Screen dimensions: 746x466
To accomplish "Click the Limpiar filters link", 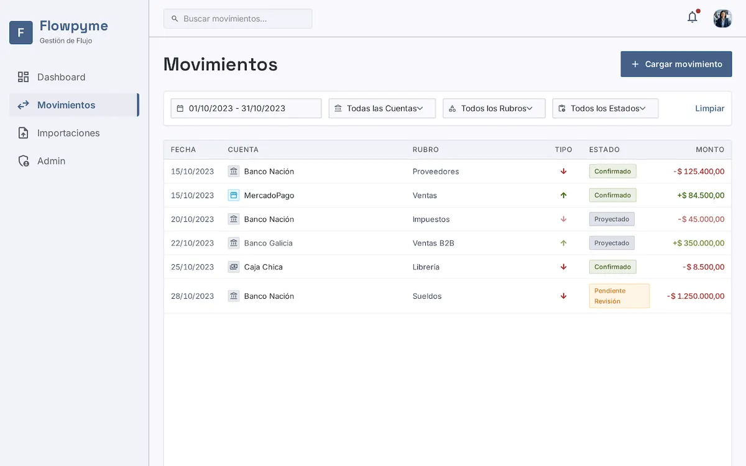I will point(710,108).
